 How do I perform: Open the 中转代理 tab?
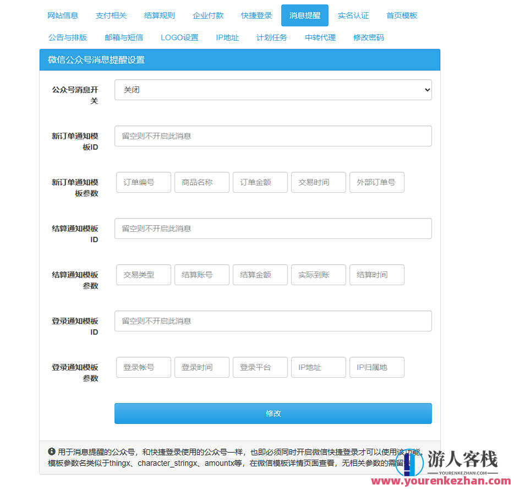[x=320, y=38]
